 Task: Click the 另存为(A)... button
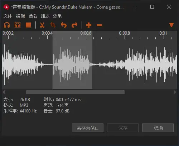tap(88, 128)
